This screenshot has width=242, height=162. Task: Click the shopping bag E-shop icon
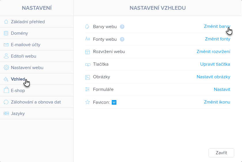6,90
